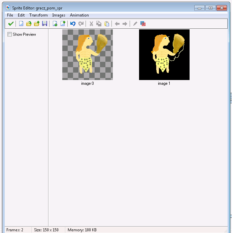
Task: Save the sprite with the floppy disk icon
Action: tap(44, 24)
